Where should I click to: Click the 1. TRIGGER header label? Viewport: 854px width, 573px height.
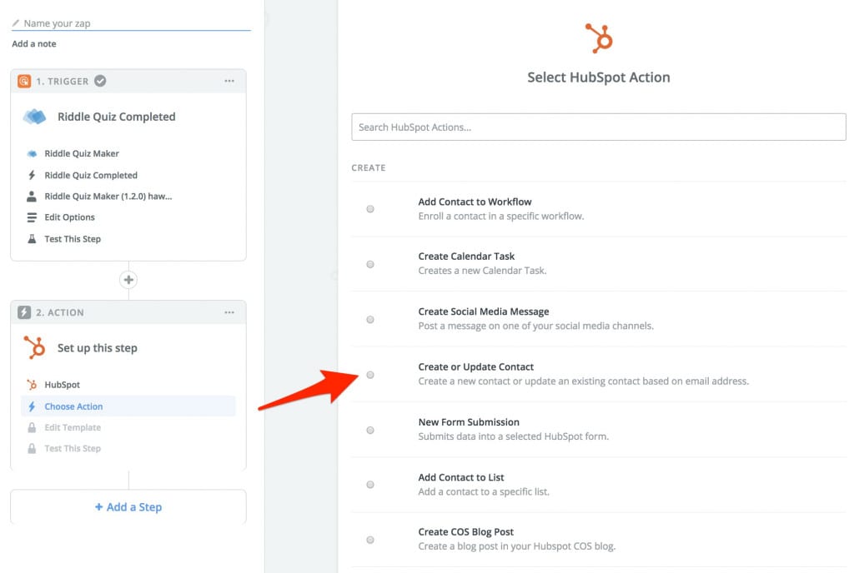point(62,81)
